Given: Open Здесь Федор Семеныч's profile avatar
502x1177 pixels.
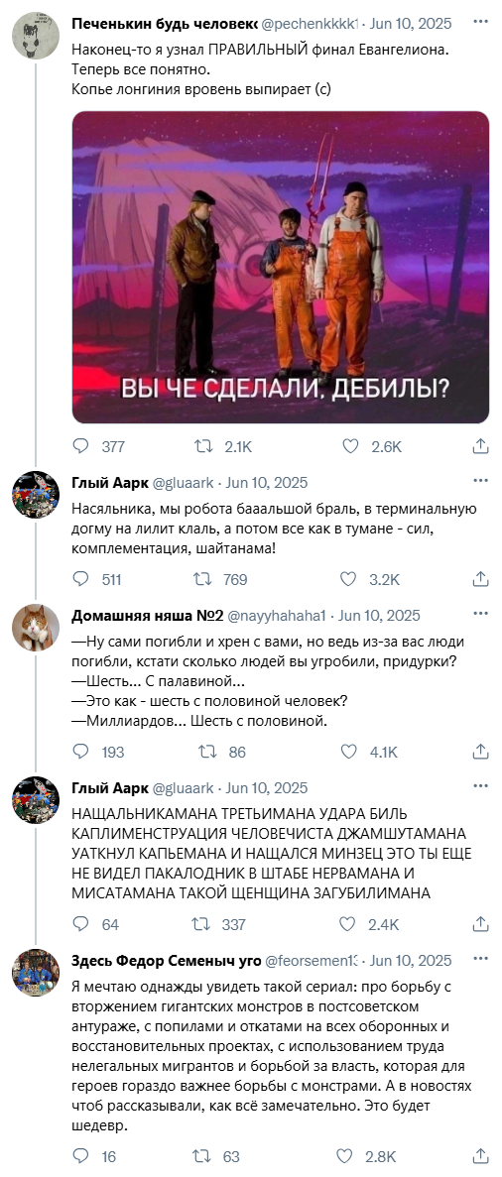Looking at the screenshot, I should [36, 973].
